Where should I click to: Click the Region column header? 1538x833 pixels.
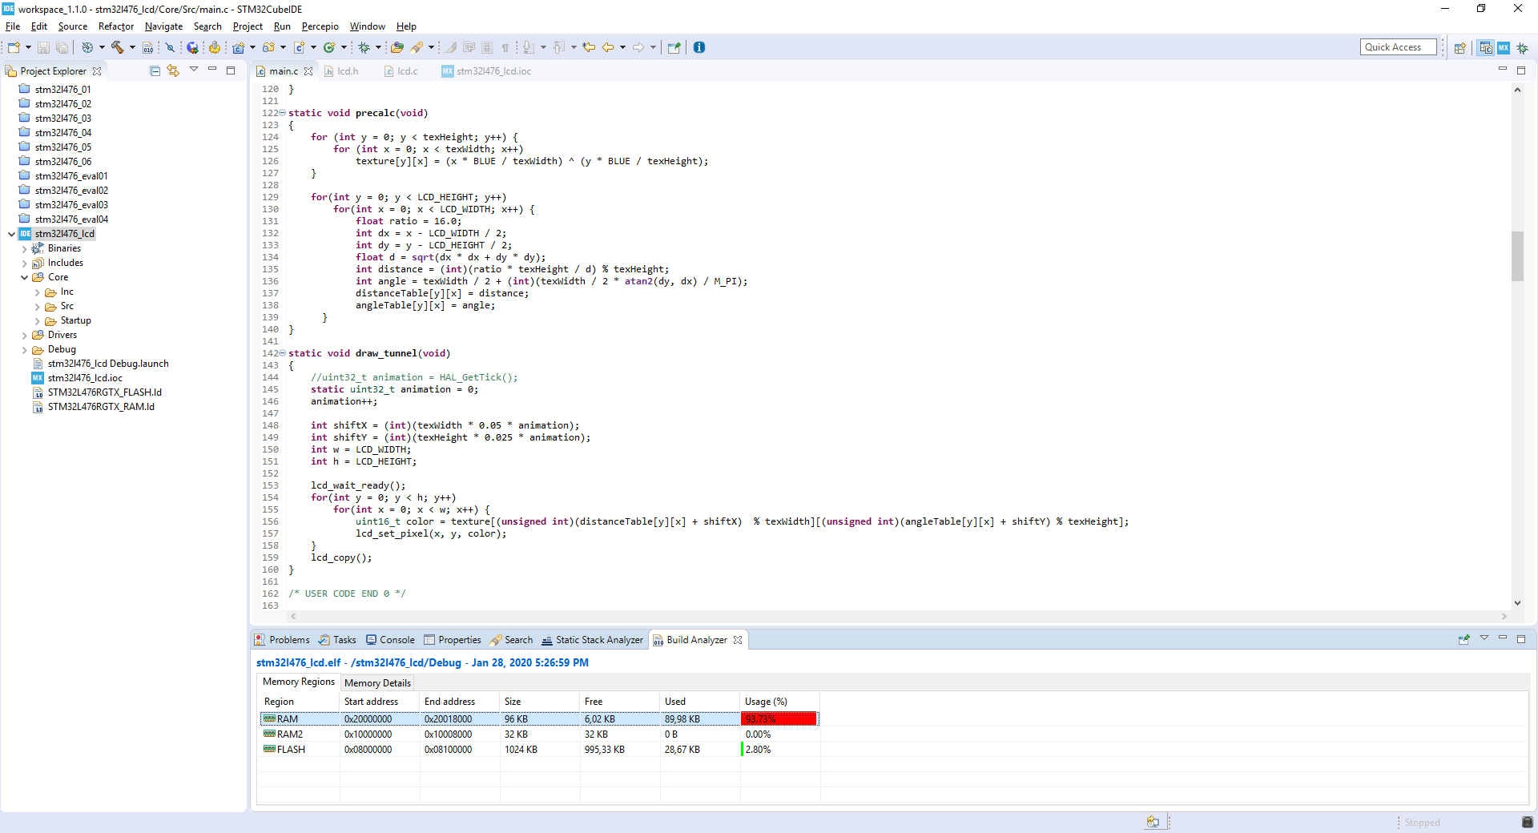pos(300,702)
